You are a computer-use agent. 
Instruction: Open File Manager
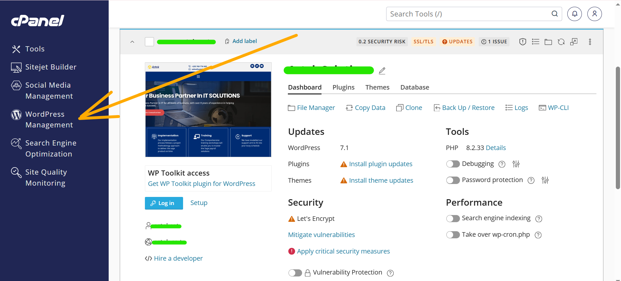point(311,108)
